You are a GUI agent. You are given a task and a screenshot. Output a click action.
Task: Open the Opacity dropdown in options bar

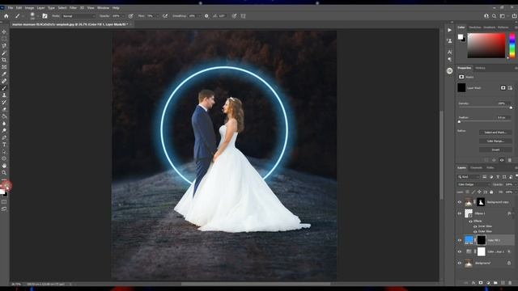pyautogui.click(x=123, y=16)
